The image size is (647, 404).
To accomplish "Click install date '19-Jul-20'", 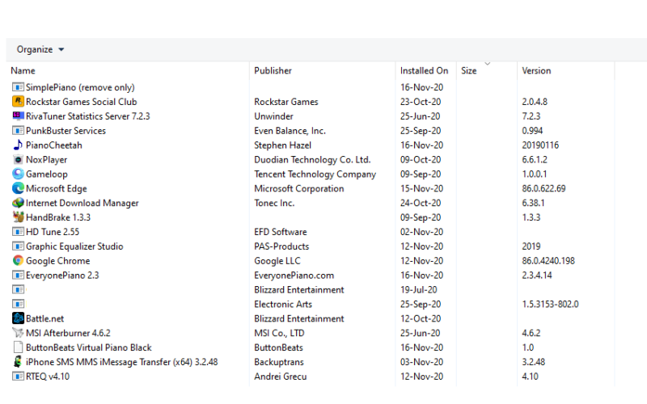I will click(419, 289).
